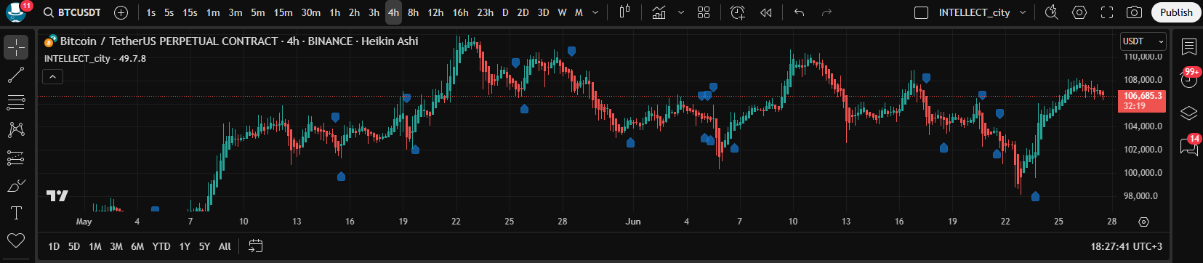
Task: Open the Fibonacci retracement tools
Action: click(x=16, y=102)
